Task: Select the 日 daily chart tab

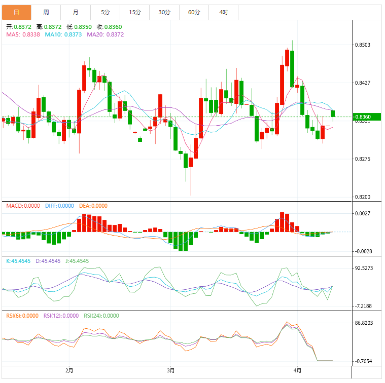Action: tap(16, 12)
